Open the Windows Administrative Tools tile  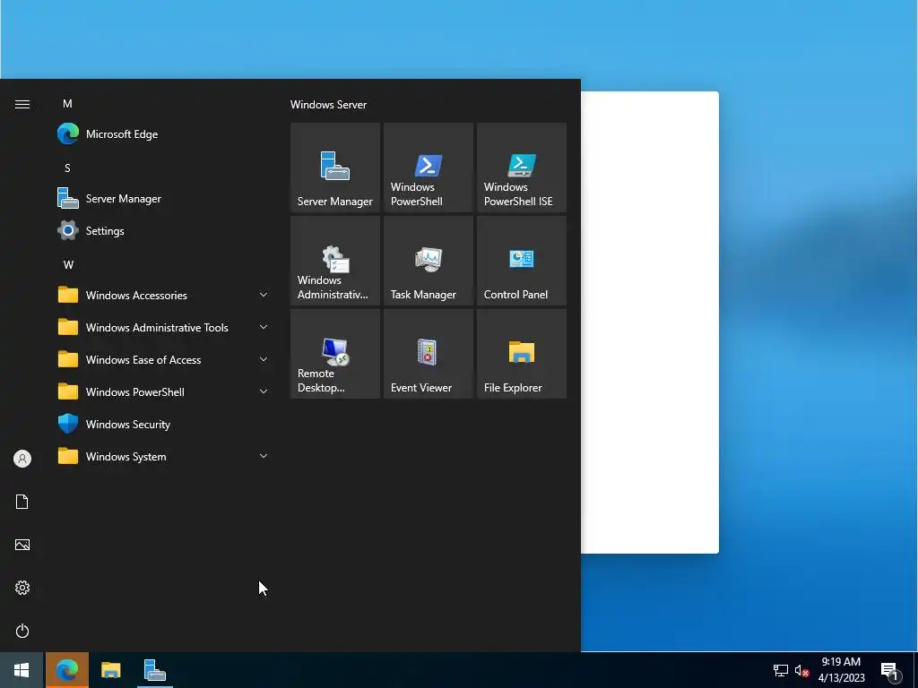(335, 261)
